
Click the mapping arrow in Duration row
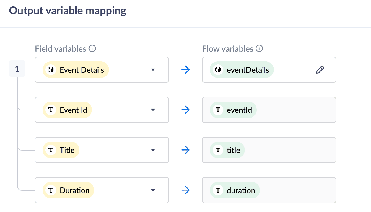[x=185, y=190]
